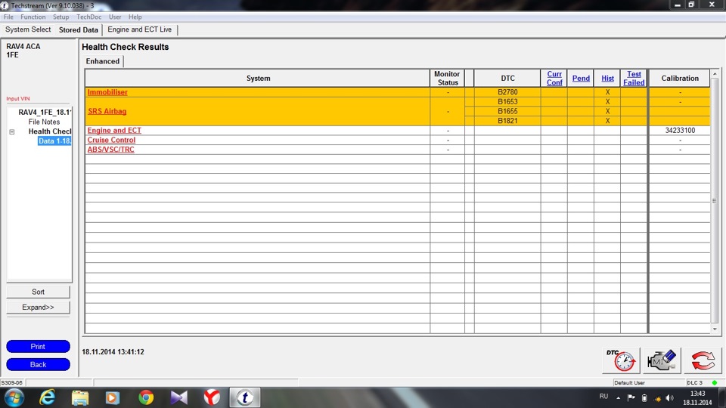Image resolution: width=726 pixels, height=408 pixels.
Task: Open the Help menu
Action: pos(135,17)
